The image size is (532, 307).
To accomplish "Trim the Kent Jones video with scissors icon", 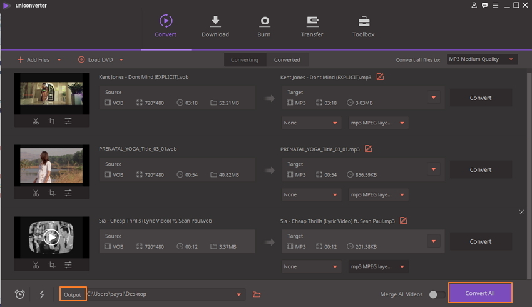I will point(36,121).
